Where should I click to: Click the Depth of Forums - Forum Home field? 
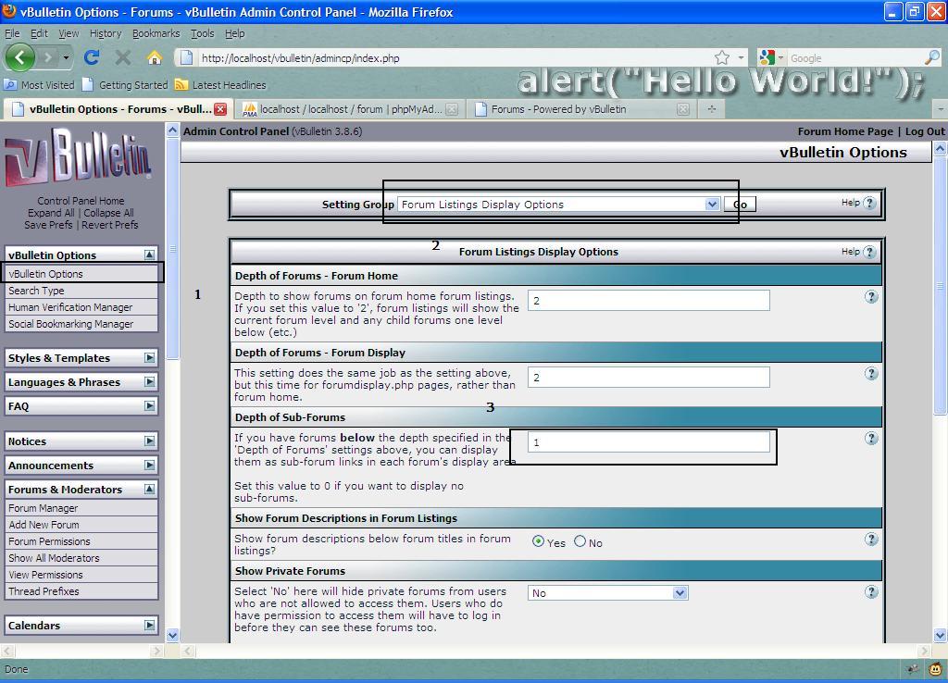649,301
